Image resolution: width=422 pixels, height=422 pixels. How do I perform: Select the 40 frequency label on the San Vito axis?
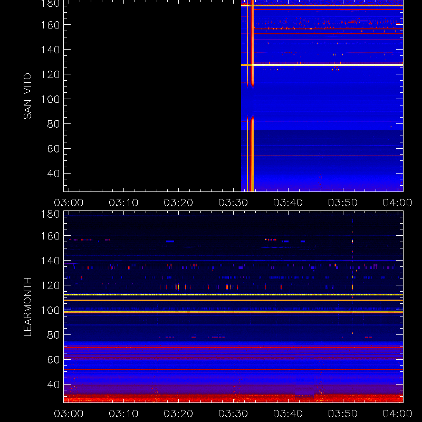point(53,174)
